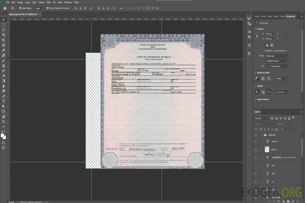305x203 pixels.
Task: Toggle Auto-Select checkbox
Action: tap(20, 8)
